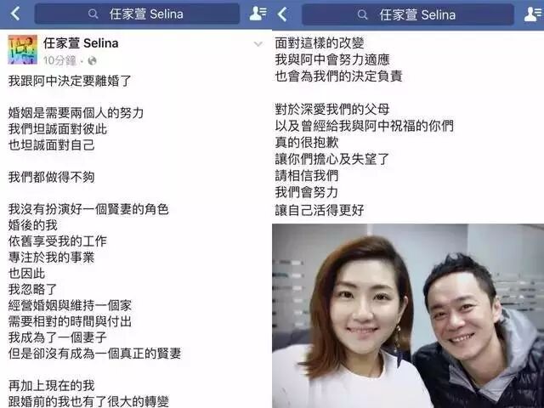Tap the line 我們都做得不夠 in the post
This screenshot has width=544, height=408.
(x=51, y=178)
